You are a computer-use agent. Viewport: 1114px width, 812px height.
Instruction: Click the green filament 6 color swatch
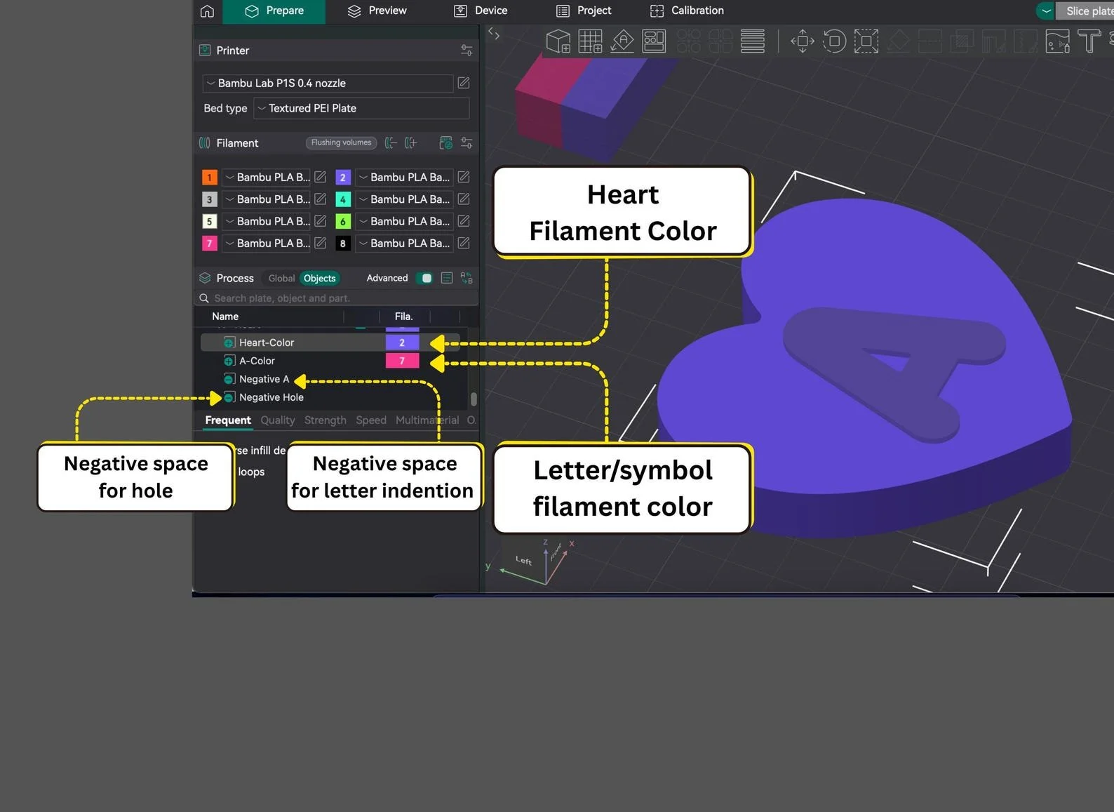click(343, 221)
